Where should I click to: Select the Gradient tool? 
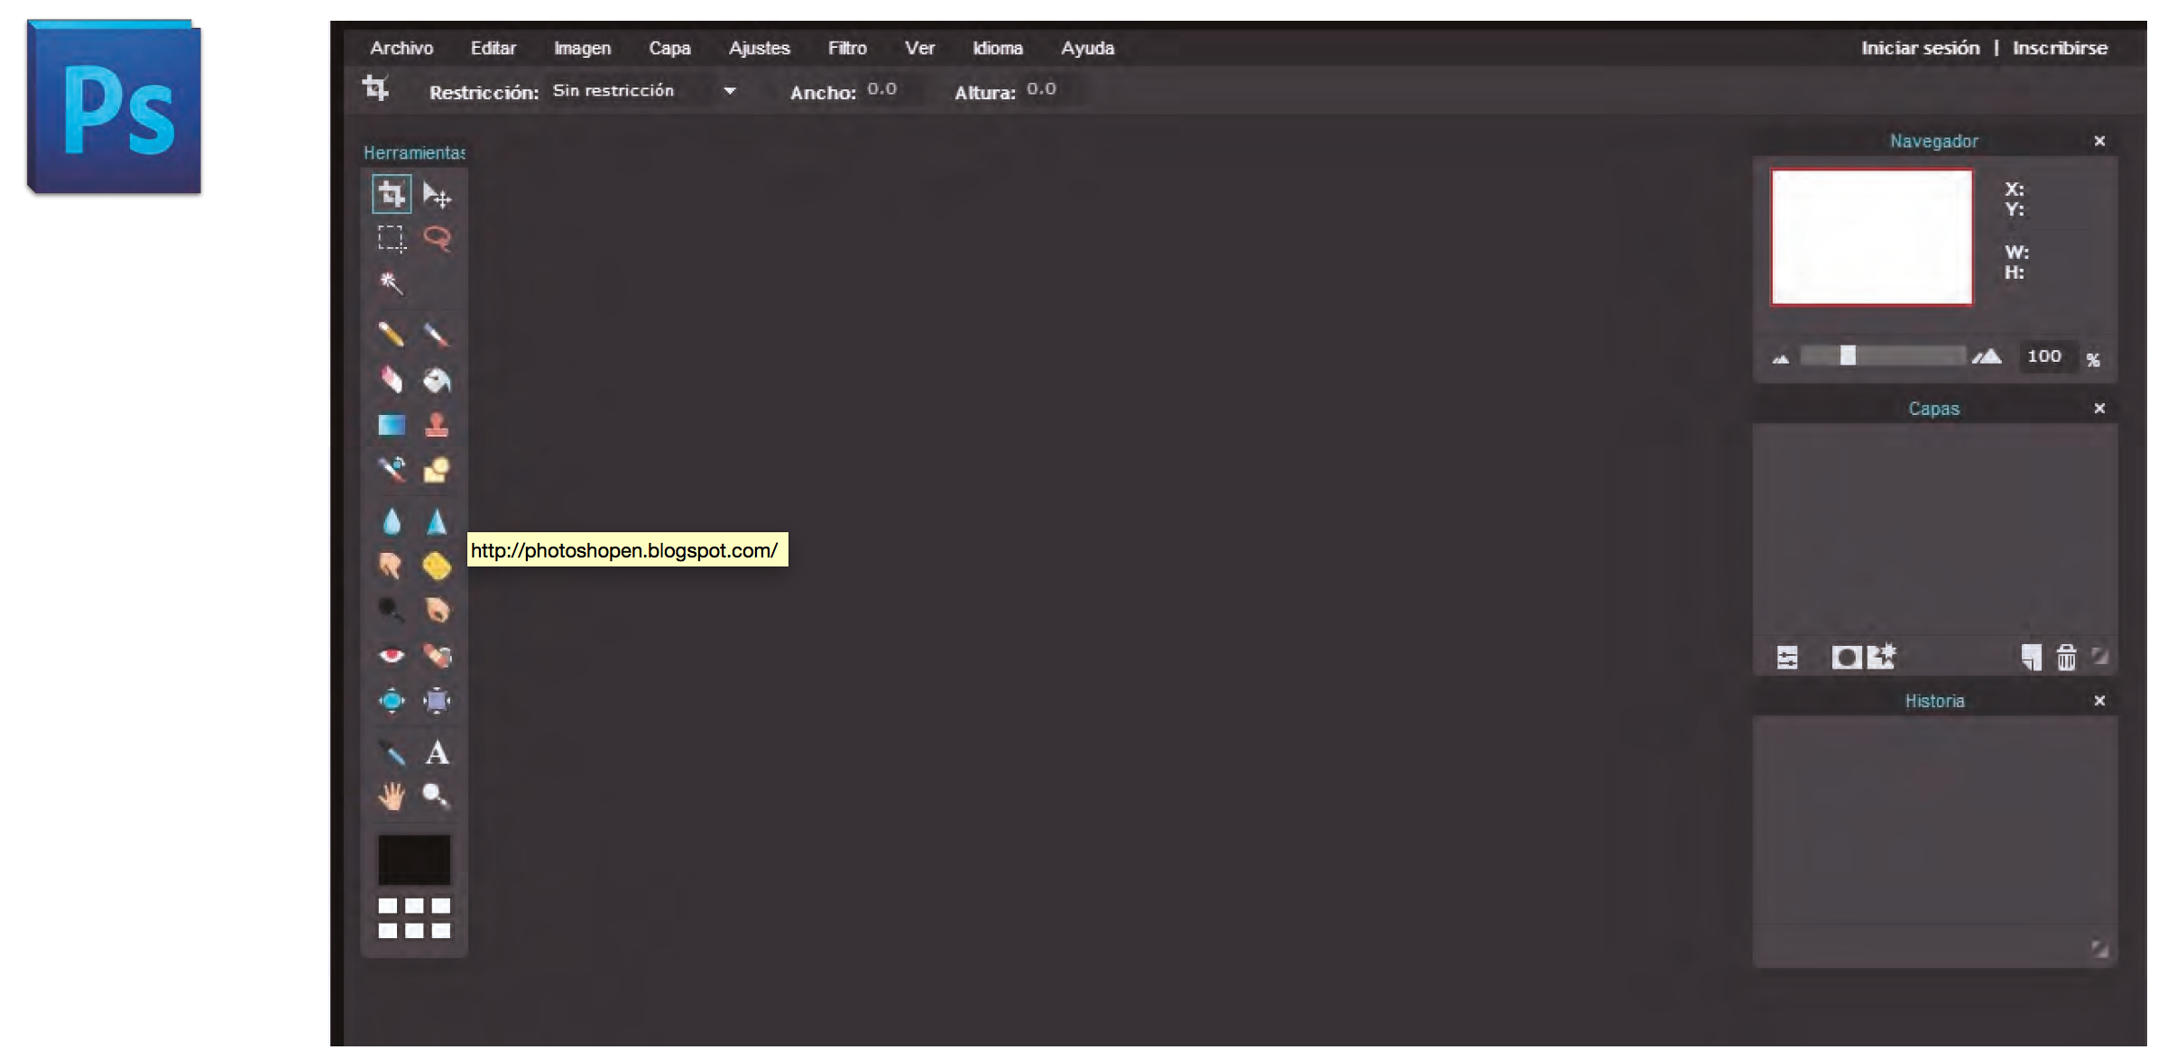coord(392,425)
